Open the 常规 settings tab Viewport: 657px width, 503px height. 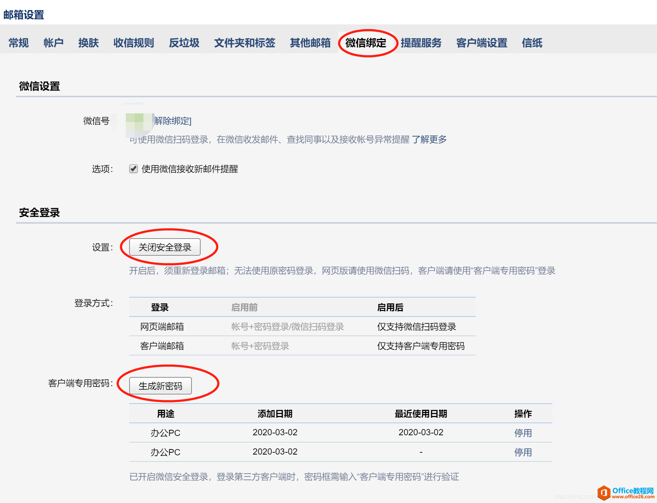pyautogui.click(x=19, y=43)
